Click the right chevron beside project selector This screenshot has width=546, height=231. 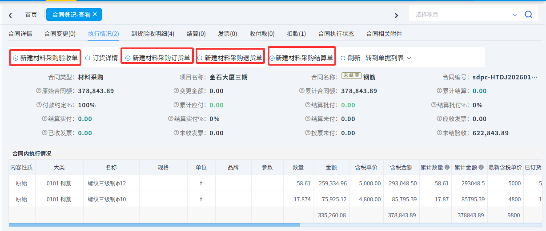pyautogui.click(x=396, y=15)
